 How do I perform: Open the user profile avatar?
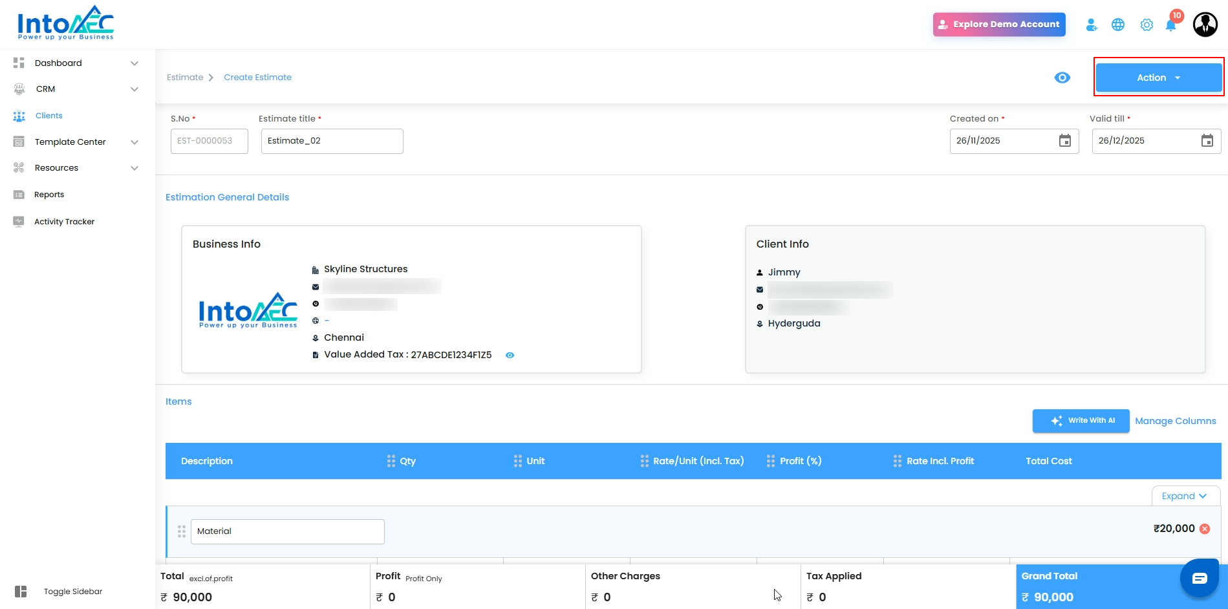[x=1205, y=25]
